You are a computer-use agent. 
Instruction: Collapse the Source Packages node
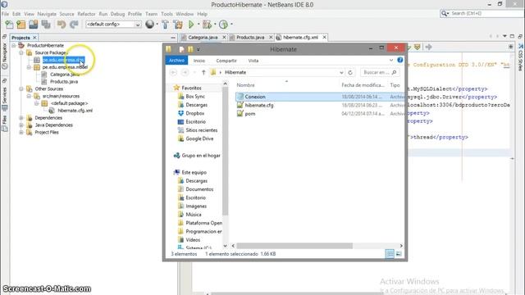pyautogui.click(x=21, y=52)
